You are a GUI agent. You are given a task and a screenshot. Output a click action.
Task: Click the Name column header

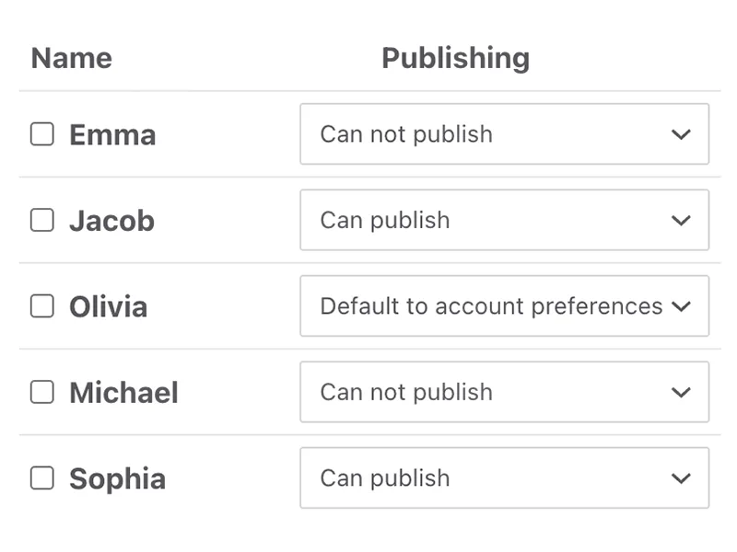[72, 58]
